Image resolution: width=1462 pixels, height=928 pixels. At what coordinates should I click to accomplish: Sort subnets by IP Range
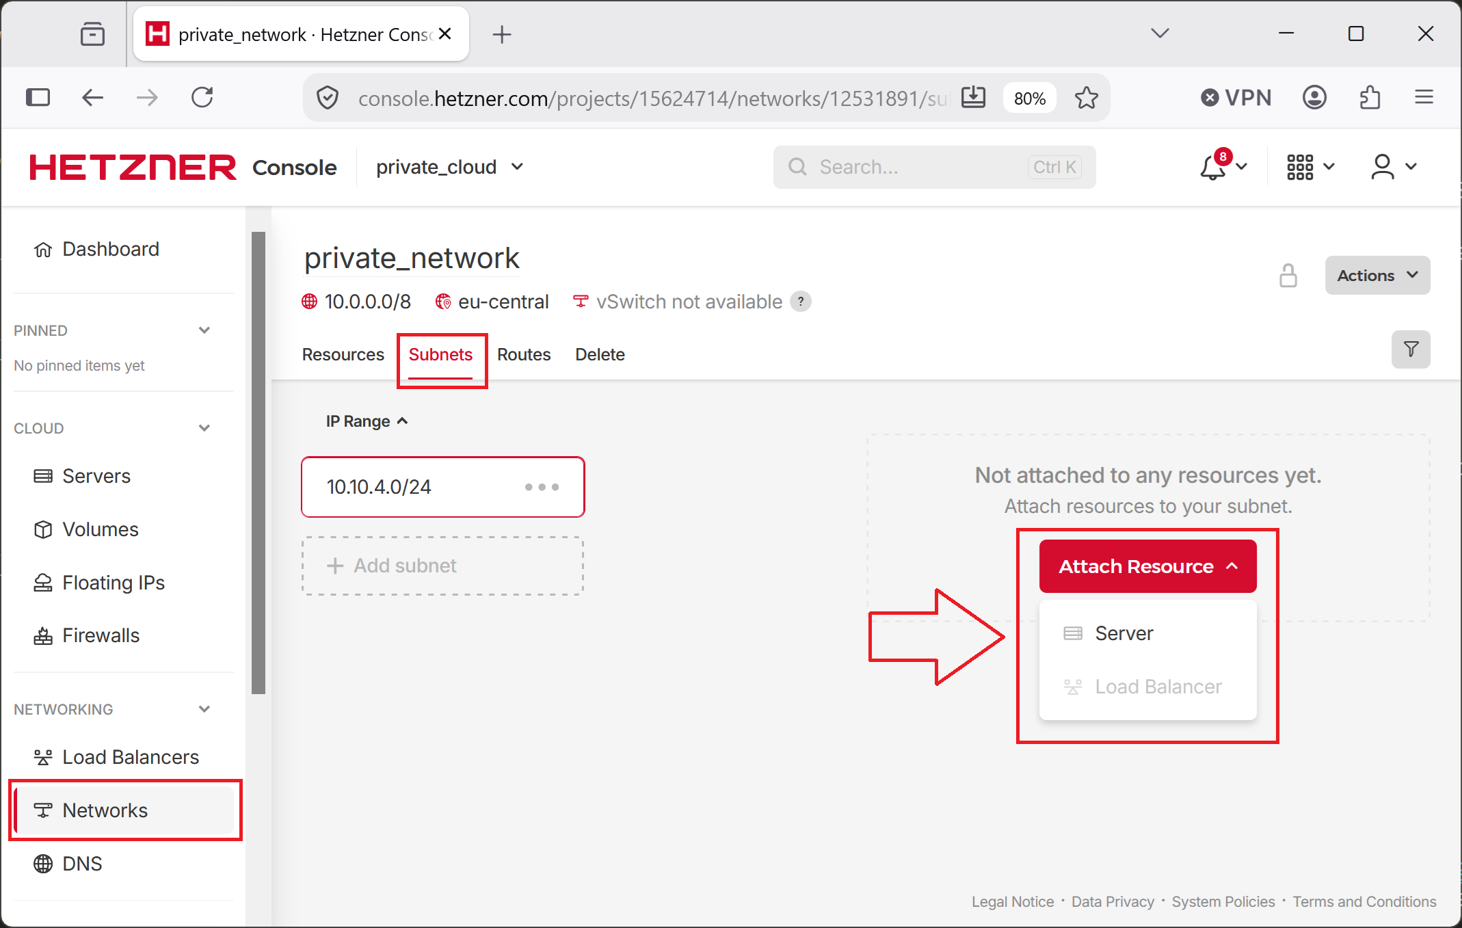[x=367, y=421]
